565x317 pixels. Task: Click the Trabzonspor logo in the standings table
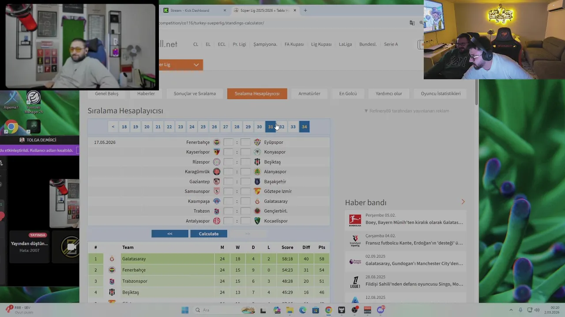point(112,281)
